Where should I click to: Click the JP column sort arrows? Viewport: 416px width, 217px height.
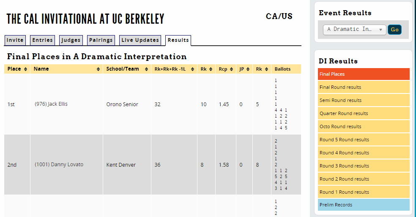click(248, 69)
